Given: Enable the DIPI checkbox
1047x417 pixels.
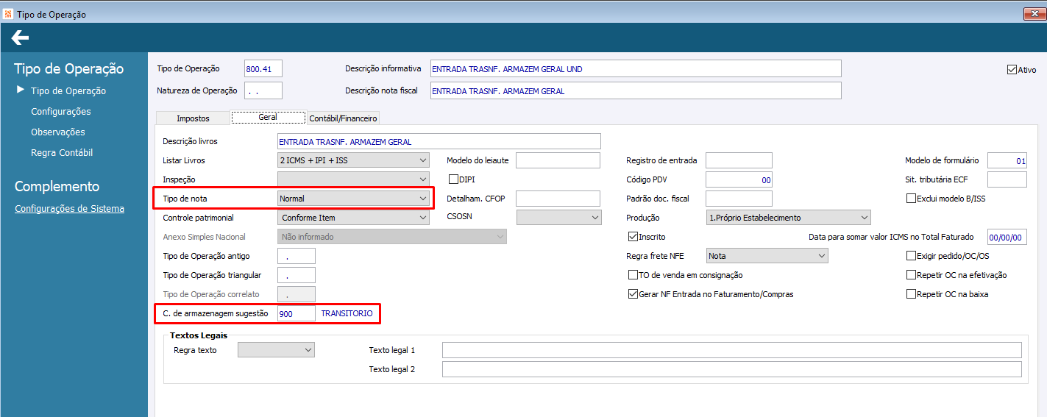Looking at the screenshot, I should 453,179.
